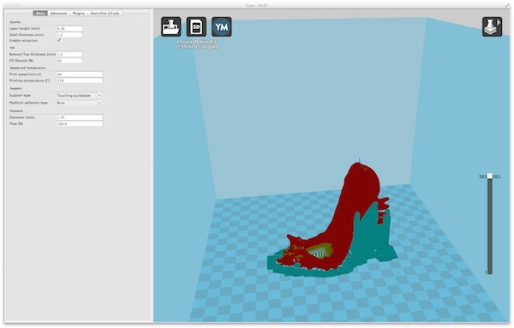The image size is (514, 328).
Task: Switch to the Advanced tab
Action: (x=58, y=13)
